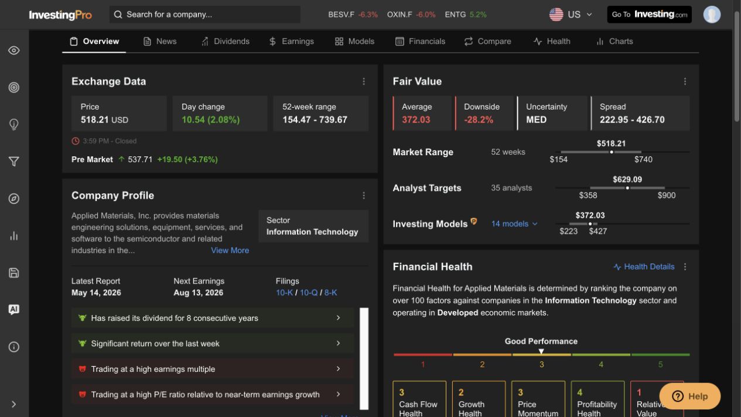Select the Cash Flow Health card
The image size is (741, 417).
tap(419, 399)
